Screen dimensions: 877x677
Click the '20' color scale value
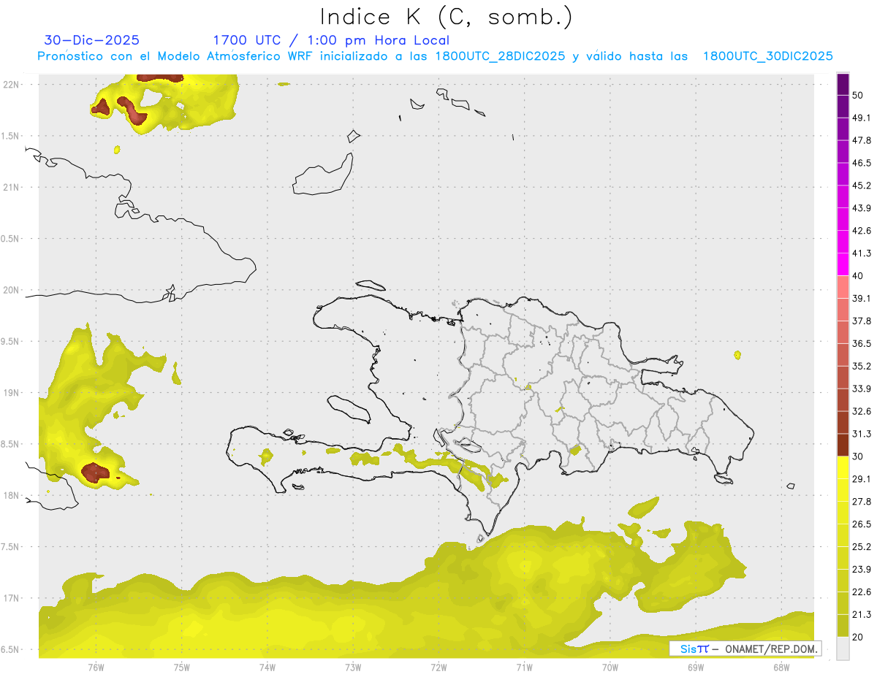[858, 637]
